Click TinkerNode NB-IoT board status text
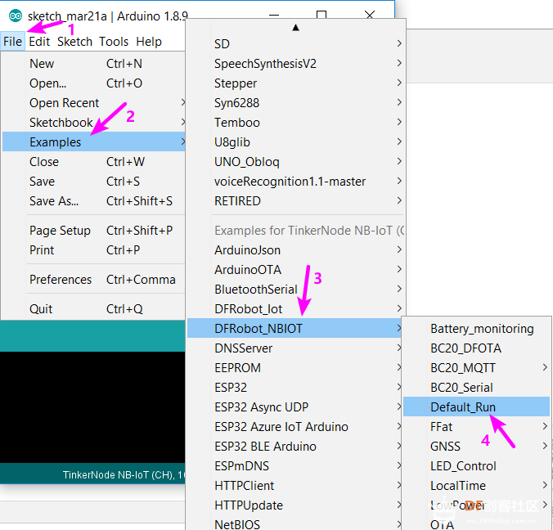Viewport: 553px width, 530px height. 124,475
